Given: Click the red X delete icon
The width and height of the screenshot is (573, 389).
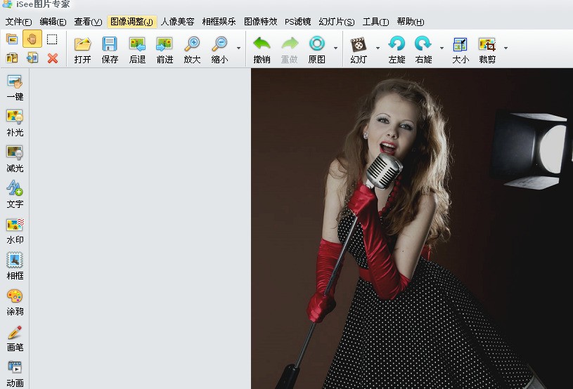Looking at the screenshot, I should [x=53, y=58].
